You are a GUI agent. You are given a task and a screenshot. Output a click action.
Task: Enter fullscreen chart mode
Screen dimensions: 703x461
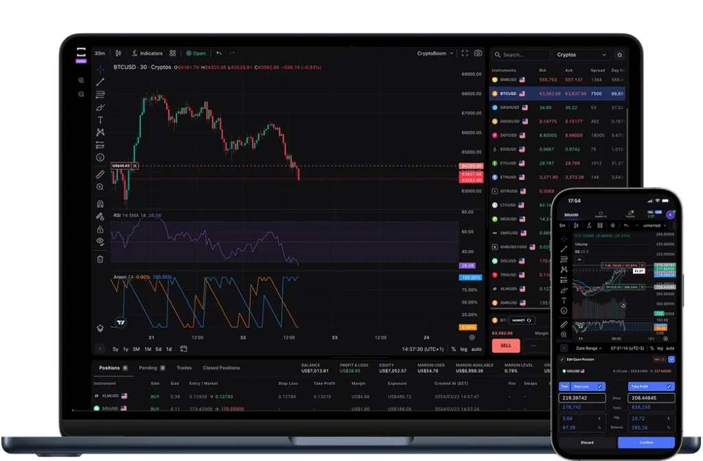(x=465, y=53)
